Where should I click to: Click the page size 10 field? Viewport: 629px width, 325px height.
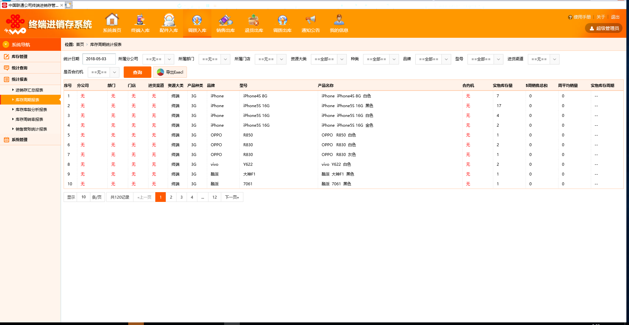[x=84, y=197]
